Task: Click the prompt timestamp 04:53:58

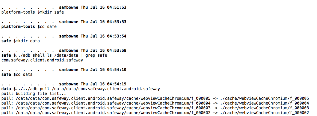Action: 117,50
